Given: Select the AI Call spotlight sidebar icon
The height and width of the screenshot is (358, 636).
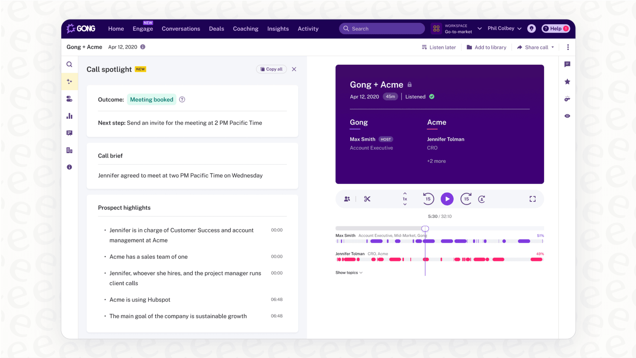Looking at the screenshot, I should 69,81.
